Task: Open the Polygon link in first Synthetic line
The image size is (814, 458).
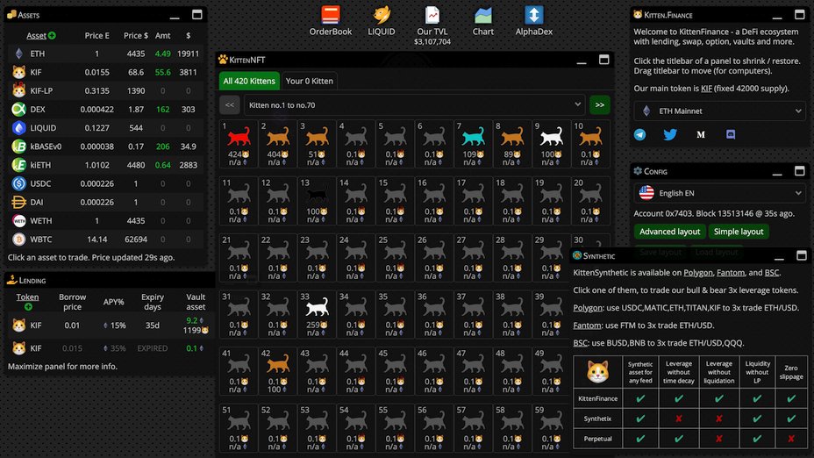Action: [697, 273]
